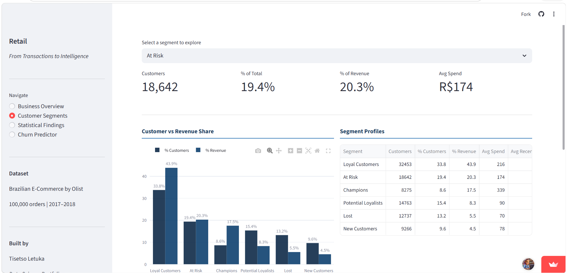Click the page vertical scrollbar
Viewport: 567px width, 273px height.
point(563,87)
